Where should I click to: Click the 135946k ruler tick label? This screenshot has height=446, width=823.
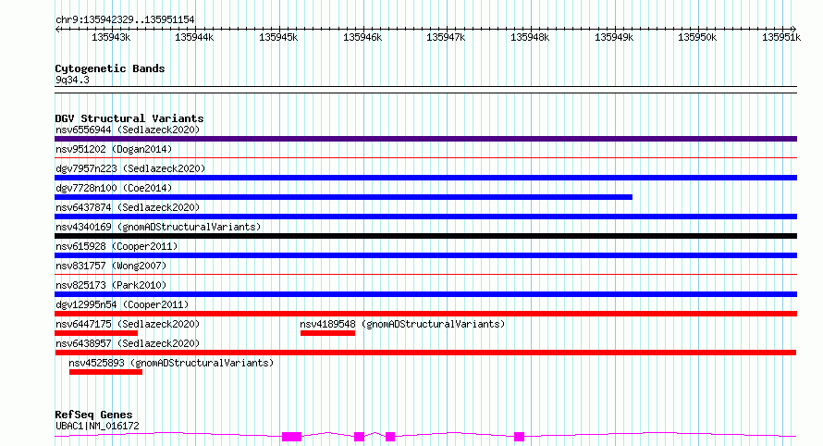(362, 37)
